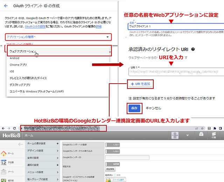224x182 pixels.
Task: Click the grey left arrow above the sidebar
Action: (21, 144)
